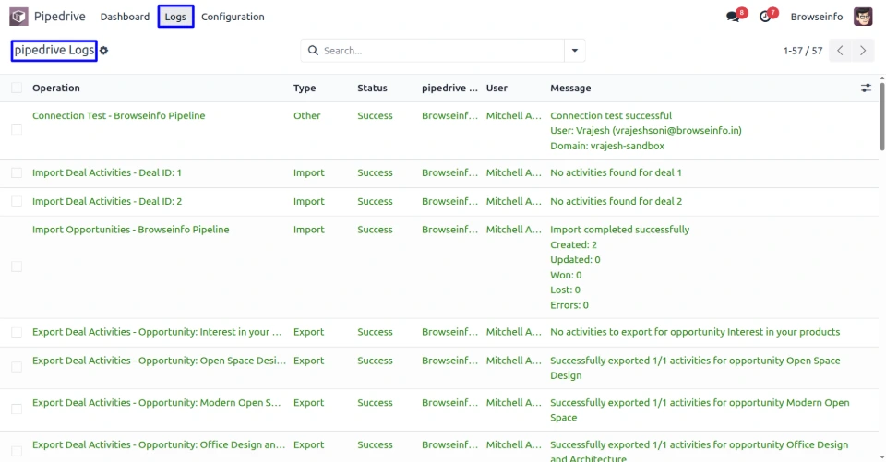This screenshot has width=886, height=462.
Task: Switch to the Dashboard menu
Action: (125, 17)
